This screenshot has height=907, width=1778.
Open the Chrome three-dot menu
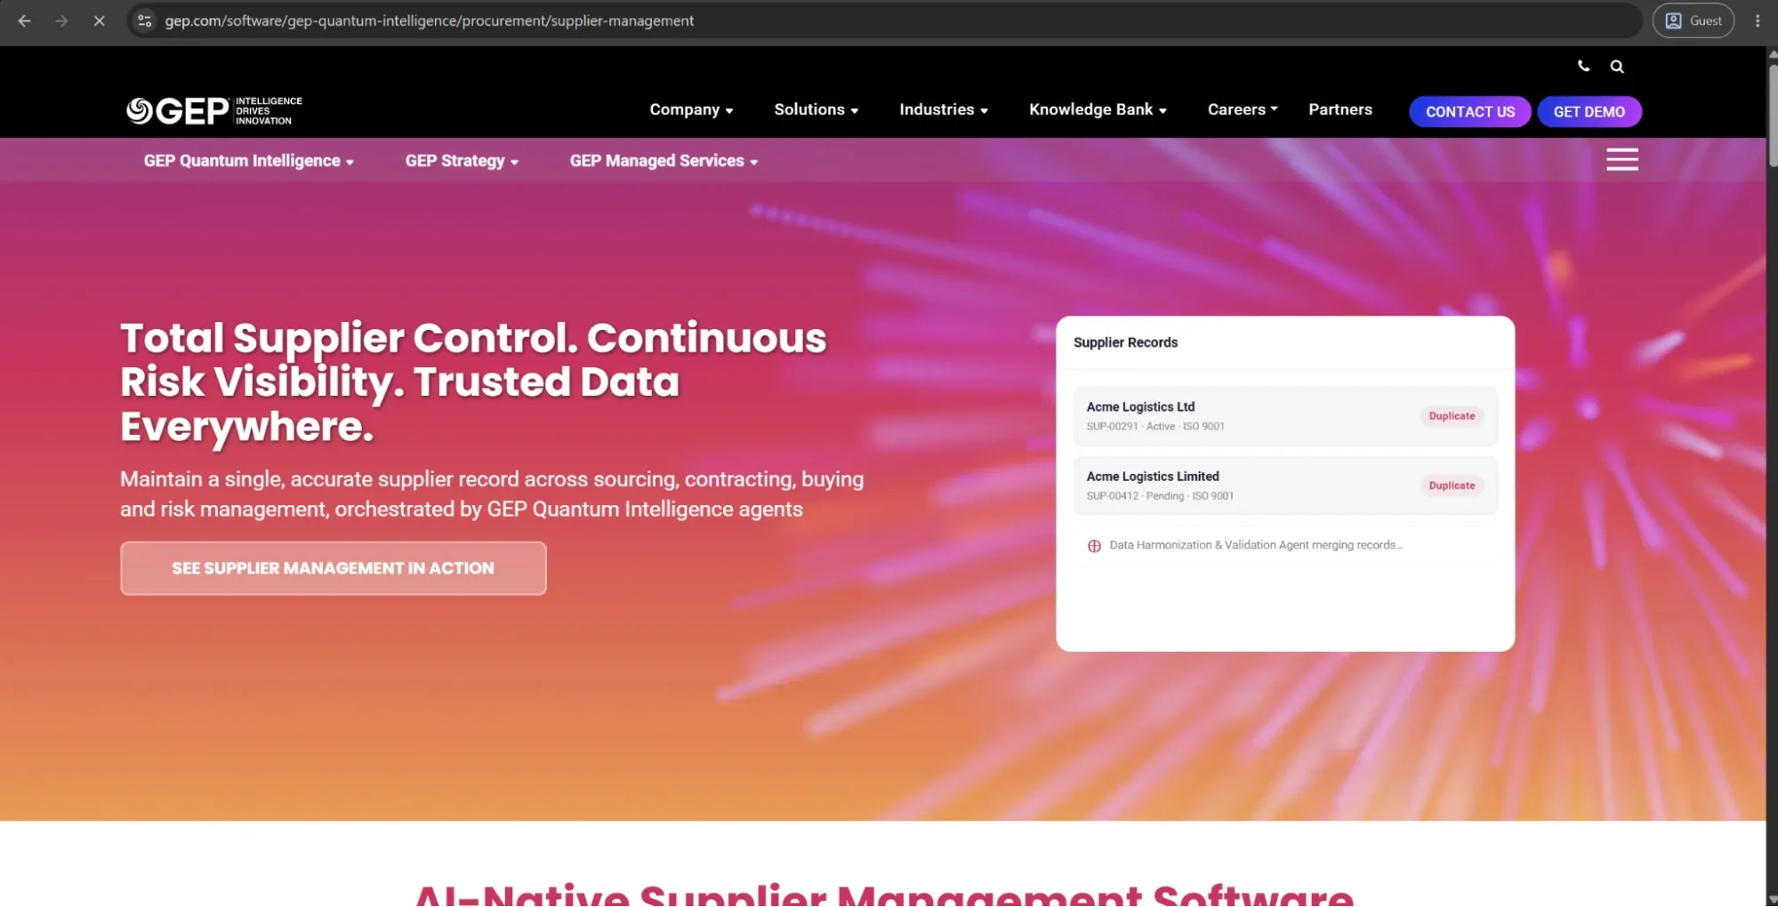pos(1758,20)
